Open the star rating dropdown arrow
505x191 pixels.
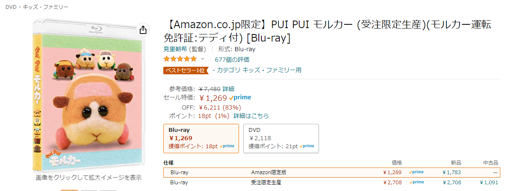click(x=202, y=59)
